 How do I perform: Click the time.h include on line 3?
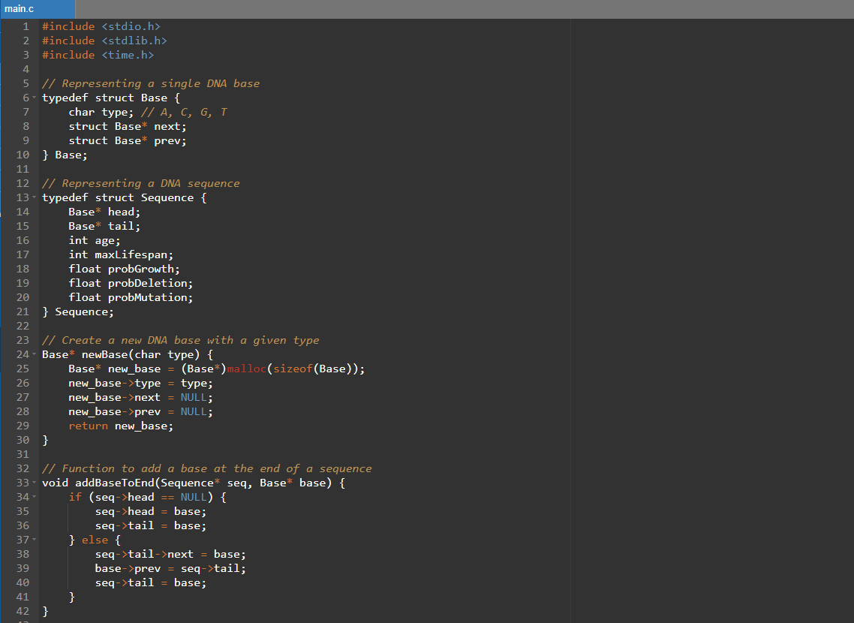[128, 55]
